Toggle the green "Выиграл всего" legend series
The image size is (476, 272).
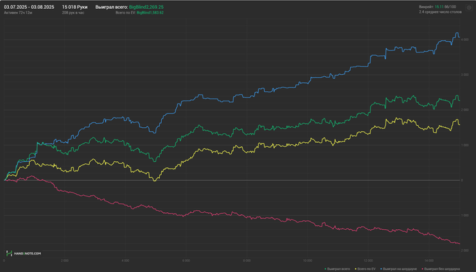tap(337, 269)
